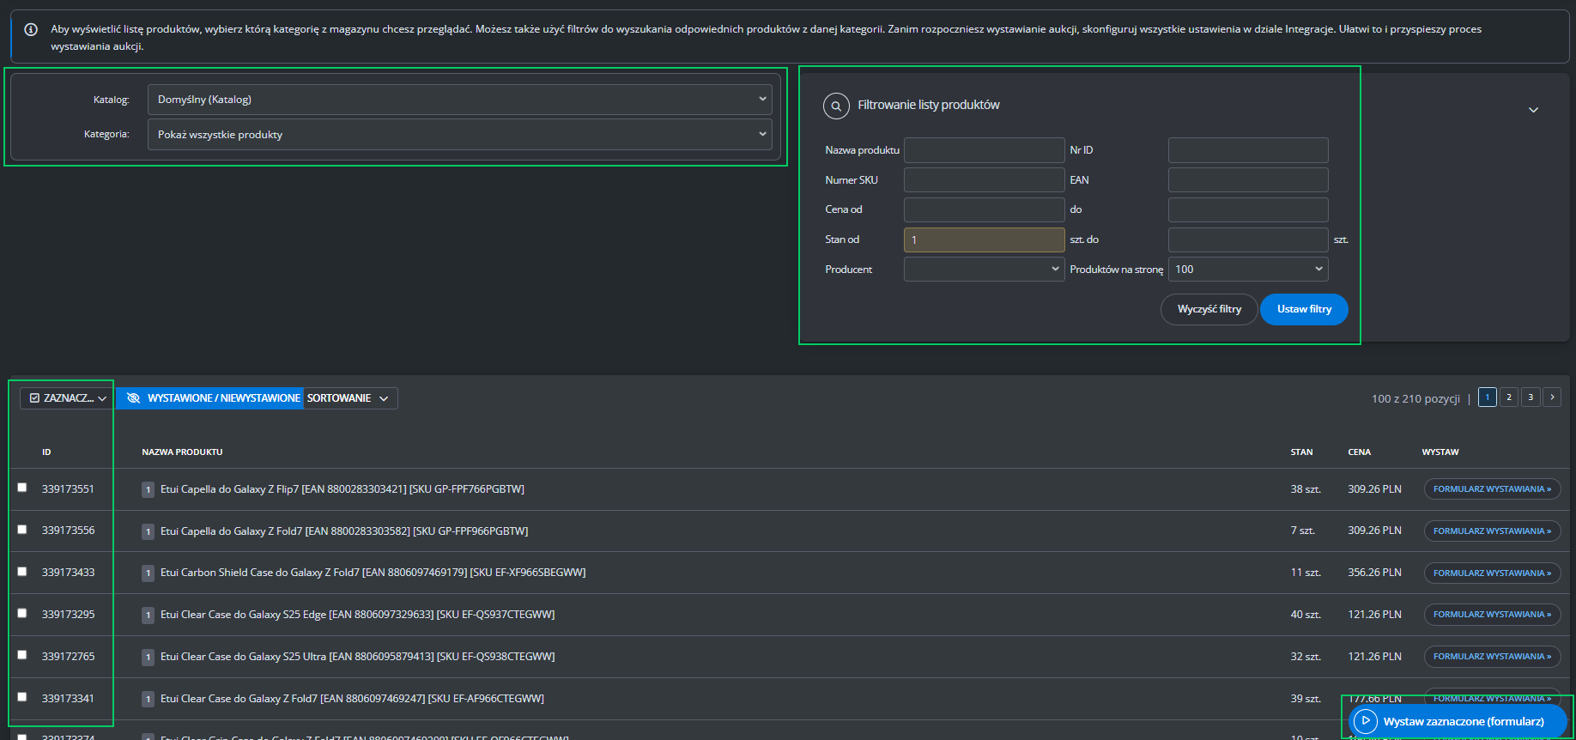This screenshot has width=1576, height=740.
Task: Open the Katalog dropdown
Action: [x=459, y=100]
